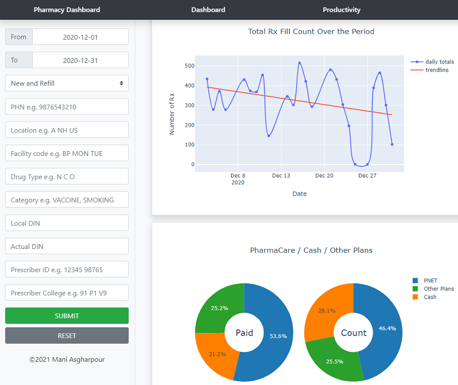This screenshot has width=458, height=385.
Task: Click the Drug Type input field
Action: [x=67, y=176]
